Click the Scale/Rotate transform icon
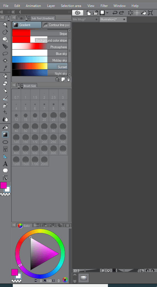This screenshot has height=287, width=157. 150,13
